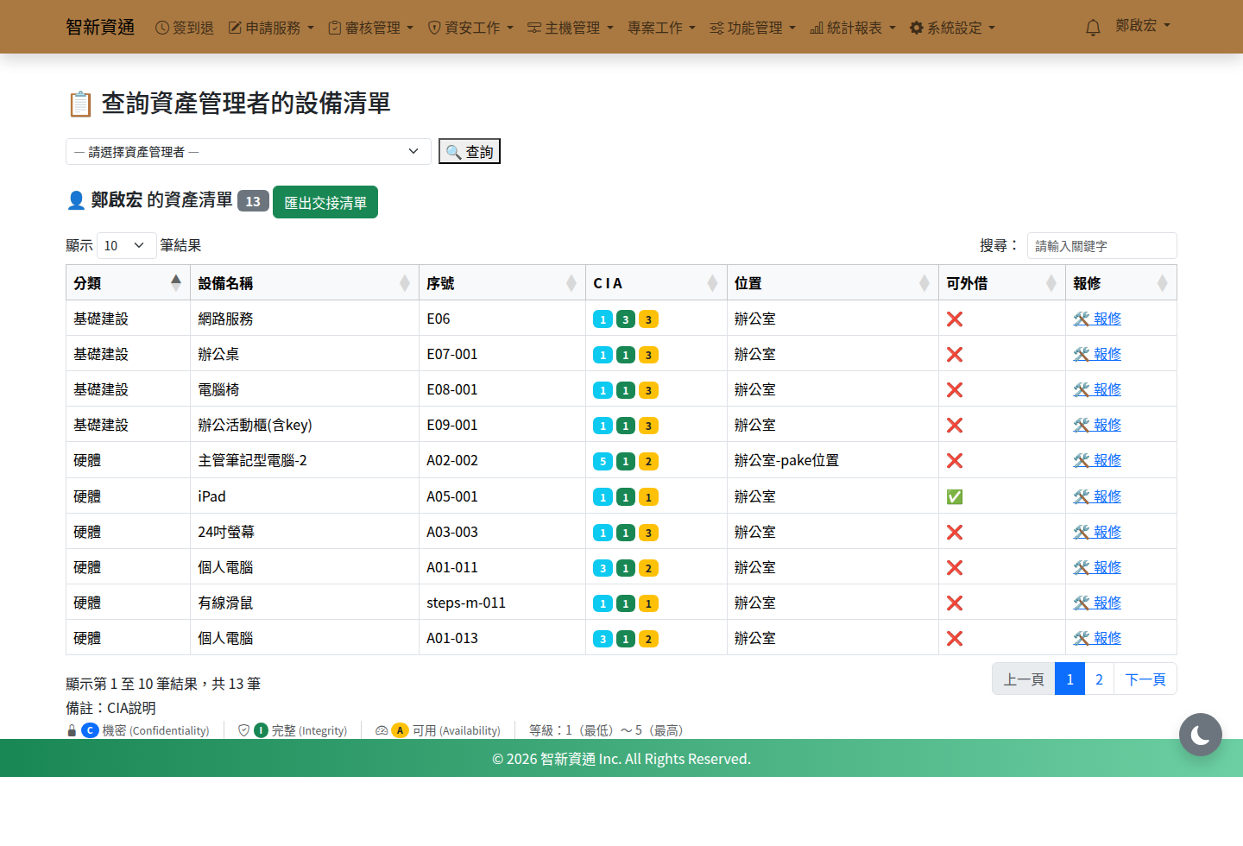Expand the 申請服務 menu

272,28
